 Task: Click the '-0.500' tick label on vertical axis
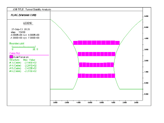pos(146,94)
